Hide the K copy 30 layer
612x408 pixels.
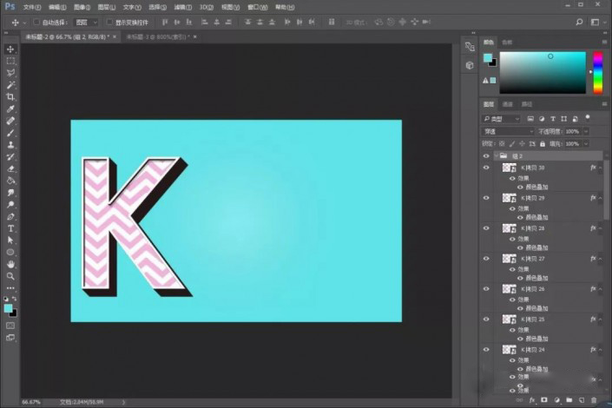486,168
